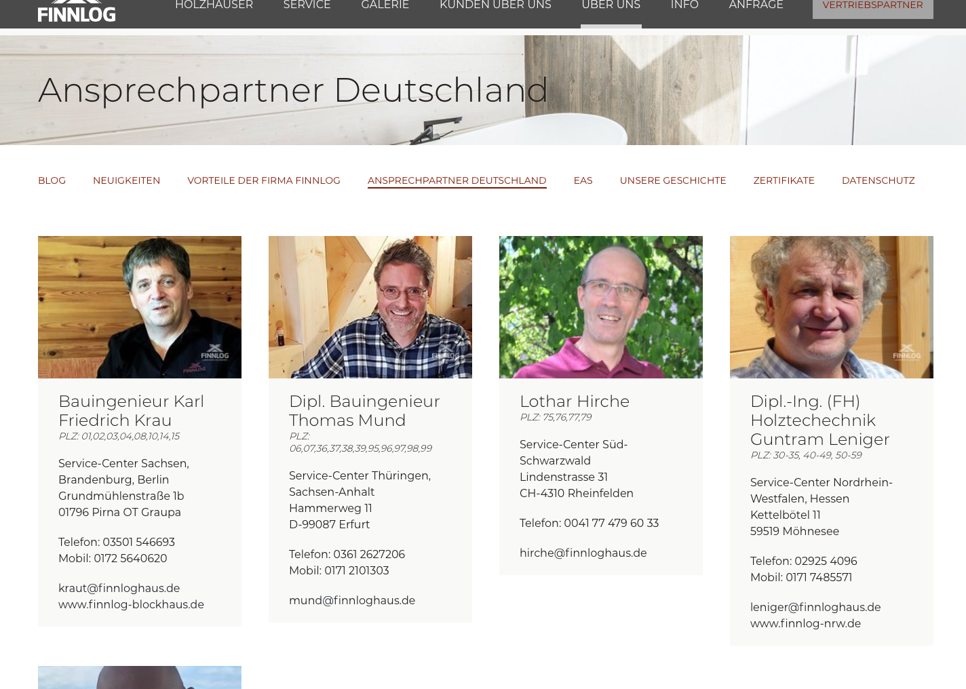
Task: Click the FINNLOG logo
Action: tap(77, 11)
